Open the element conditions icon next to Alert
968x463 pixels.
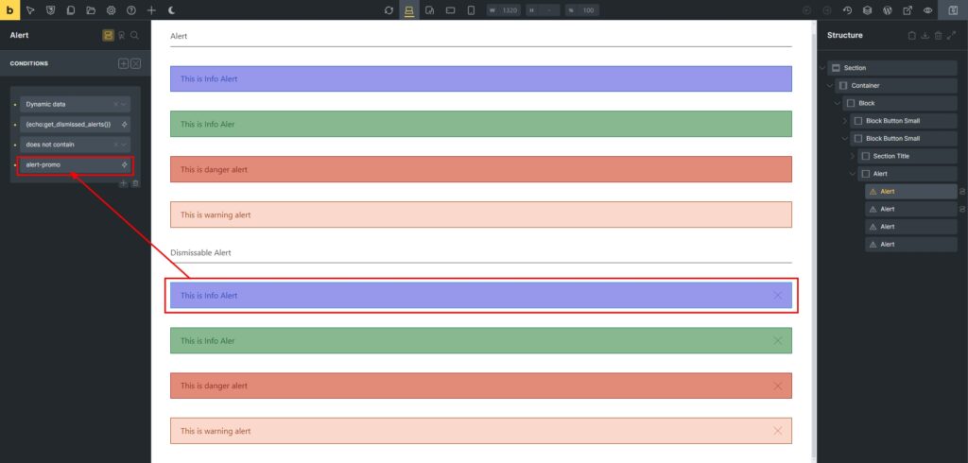click(108, 36)
